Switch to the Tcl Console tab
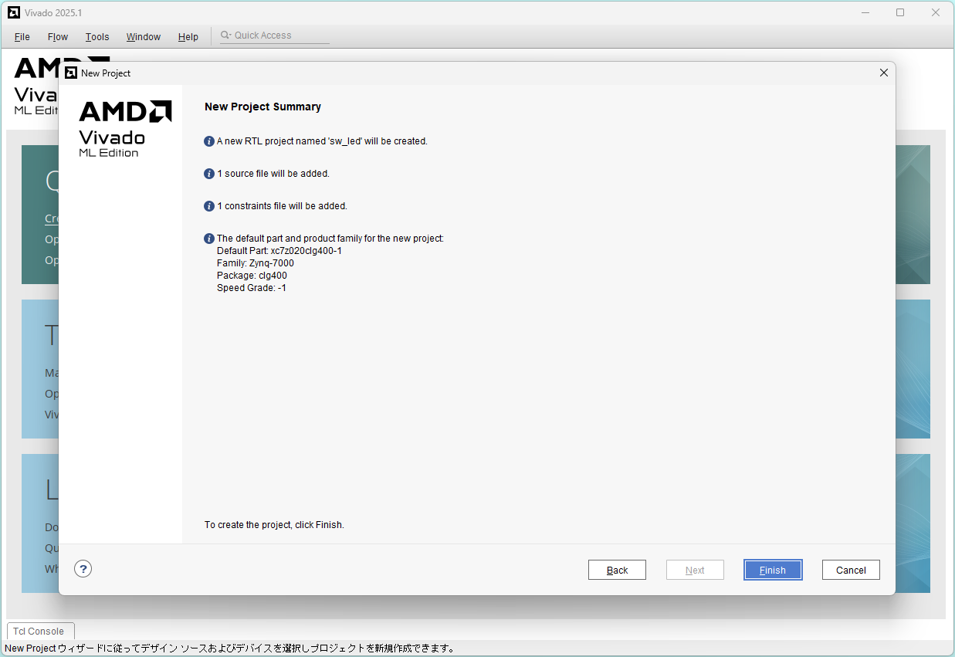955x657 pixels. 39,631
